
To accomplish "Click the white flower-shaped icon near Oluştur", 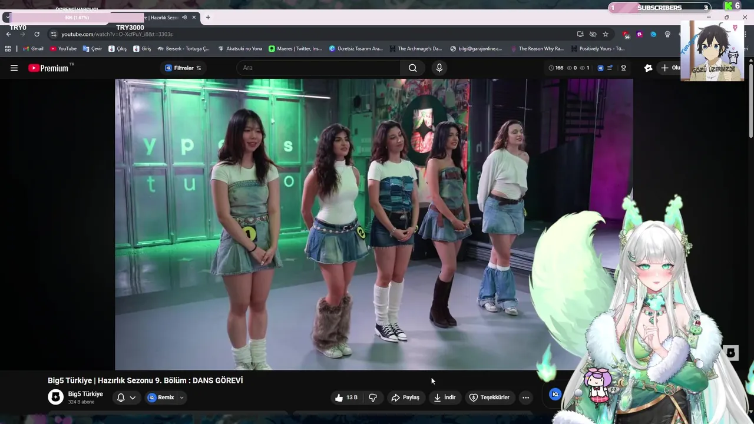I will coord(648,68).
